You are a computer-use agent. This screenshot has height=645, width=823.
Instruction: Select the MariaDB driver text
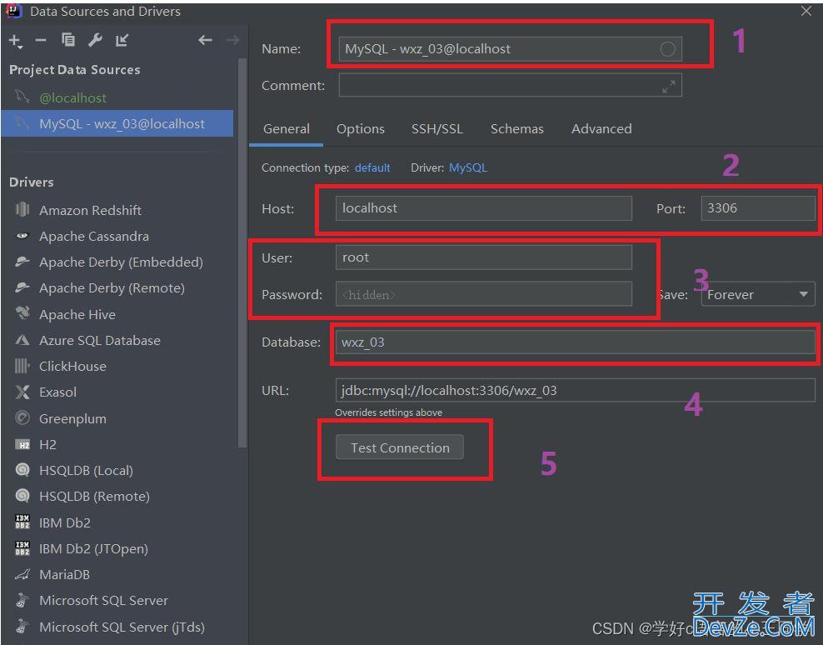(65, 575)
